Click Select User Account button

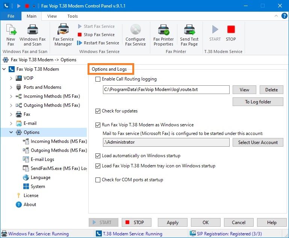click(258, 142)
